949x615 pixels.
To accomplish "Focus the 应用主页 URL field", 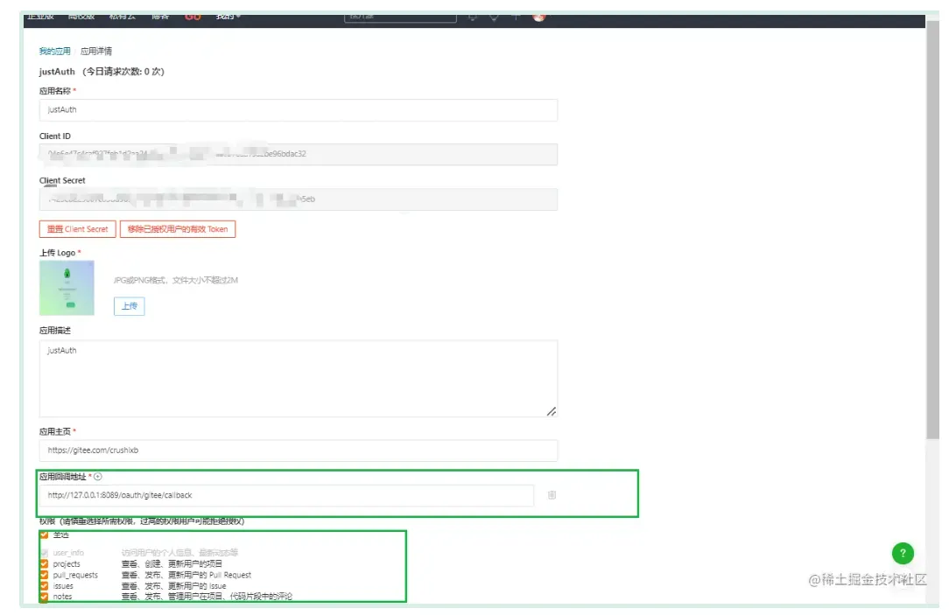I will (299, 451).
